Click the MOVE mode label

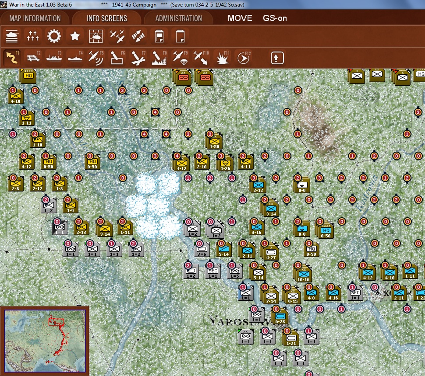click(240, 18)
